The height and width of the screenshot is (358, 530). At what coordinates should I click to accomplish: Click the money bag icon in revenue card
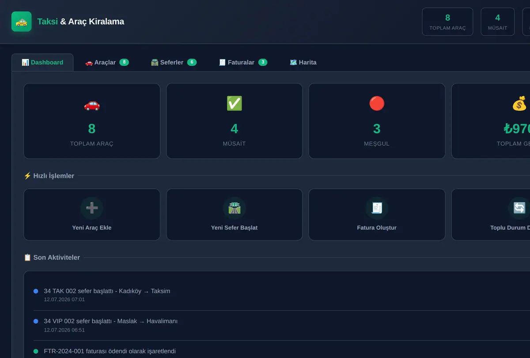click(x=519, y=104)
